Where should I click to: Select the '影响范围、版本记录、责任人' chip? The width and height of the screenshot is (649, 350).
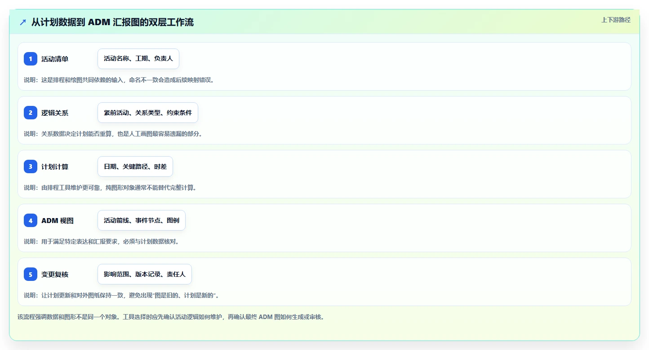[145, 274]
